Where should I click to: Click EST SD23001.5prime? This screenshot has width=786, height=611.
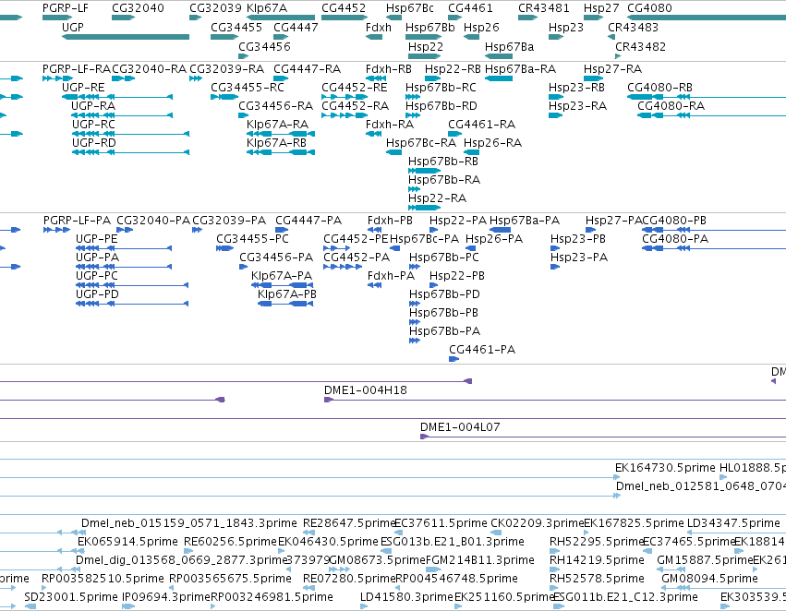71,596
